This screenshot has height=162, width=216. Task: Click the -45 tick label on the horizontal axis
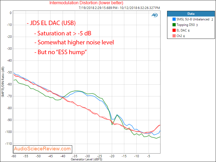click(50, 156)
